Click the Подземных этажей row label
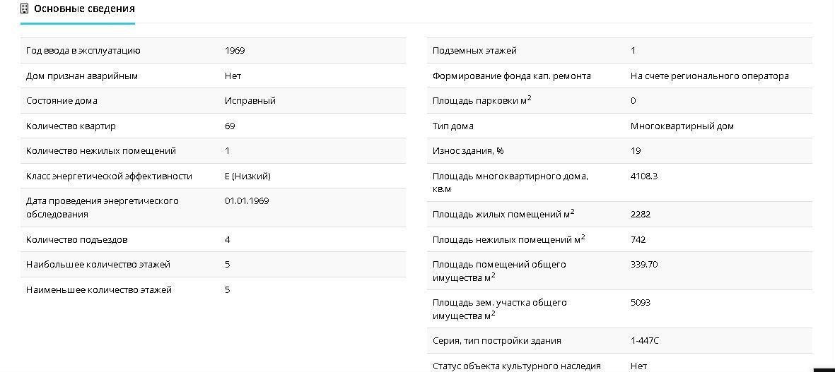Viewport: 835px width, 372px height. (474, 51)
